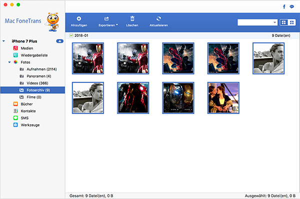The height and width of the screenshot is (199, 300).
Task: Click the Löschen label
Action: [132, 25]
